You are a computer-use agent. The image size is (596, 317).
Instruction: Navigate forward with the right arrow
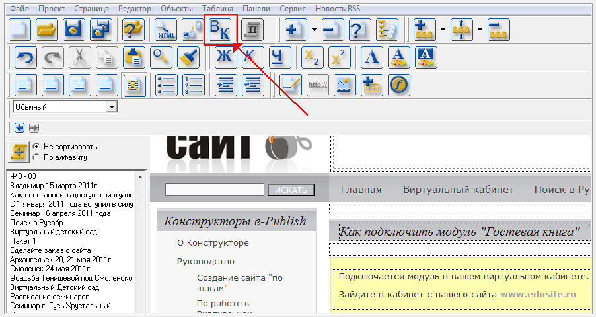click(x=34, y=127)
